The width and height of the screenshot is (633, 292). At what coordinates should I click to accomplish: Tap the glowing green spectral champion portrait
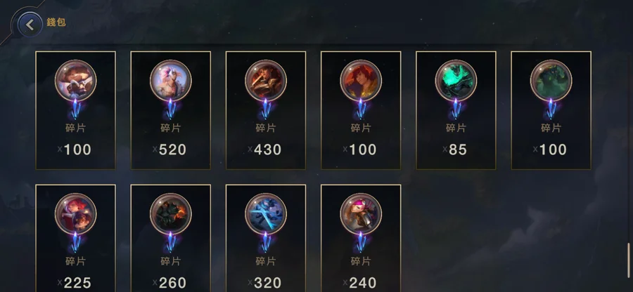pyautogui.click(x=456, y=81)
